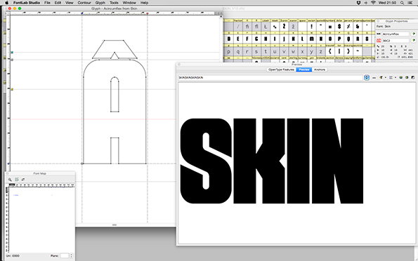Click the Plane stepper in Font Map
Screen dimensions: 418x261
pos(71,255)
